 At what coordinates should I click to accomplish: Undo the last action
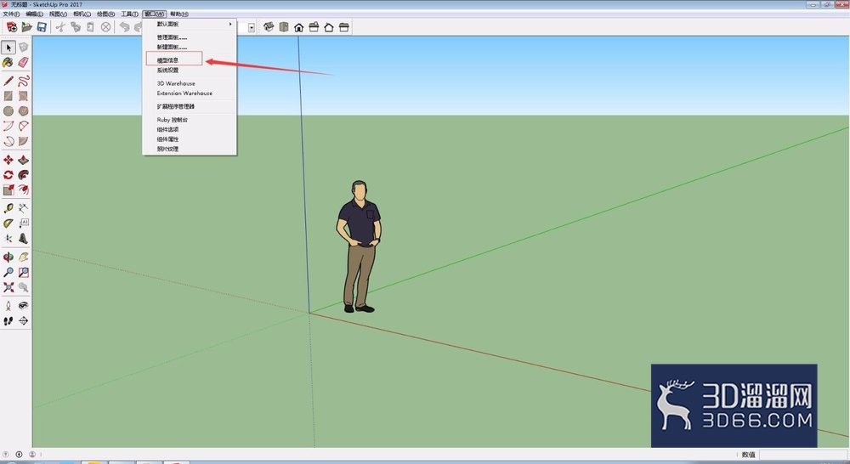(125, 27)
